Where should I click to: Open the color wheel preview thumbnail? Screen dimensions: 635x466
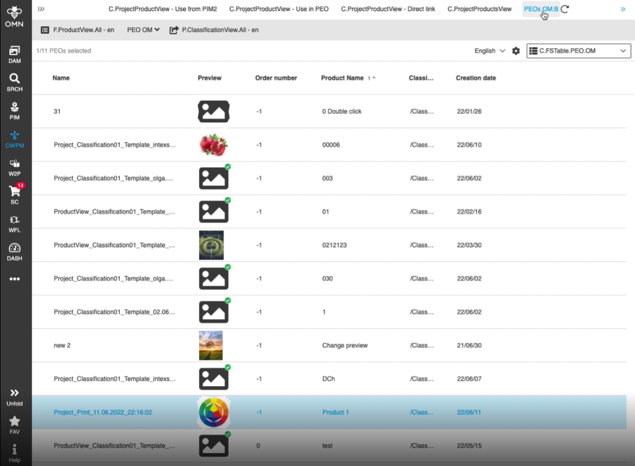pyautogui.click(x=214, y=413)
